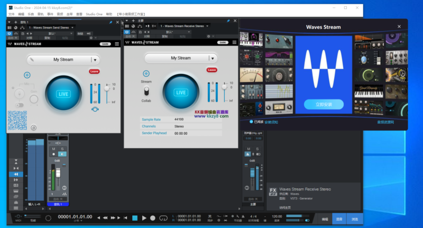Image resolution: width=423 pixels, height=228 pixels.
Task: Click the gear settings icon in the Send plugin header
Action: 91,38
